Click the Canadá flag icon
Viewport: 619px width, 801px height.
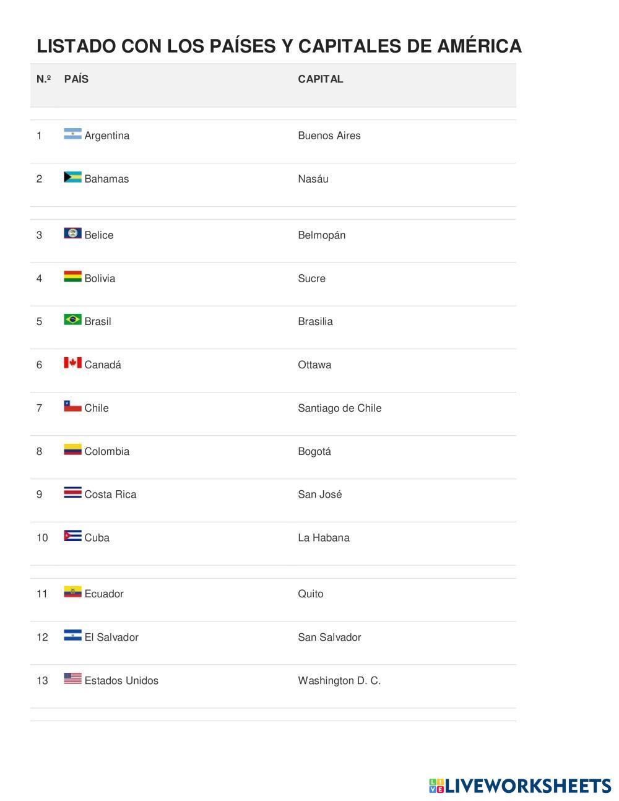tap(72, 363)
